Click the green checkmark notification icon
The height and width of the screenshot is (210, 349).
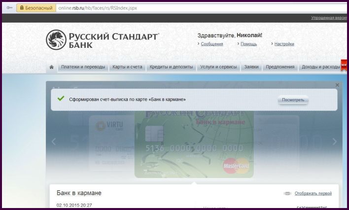(61, 98)
